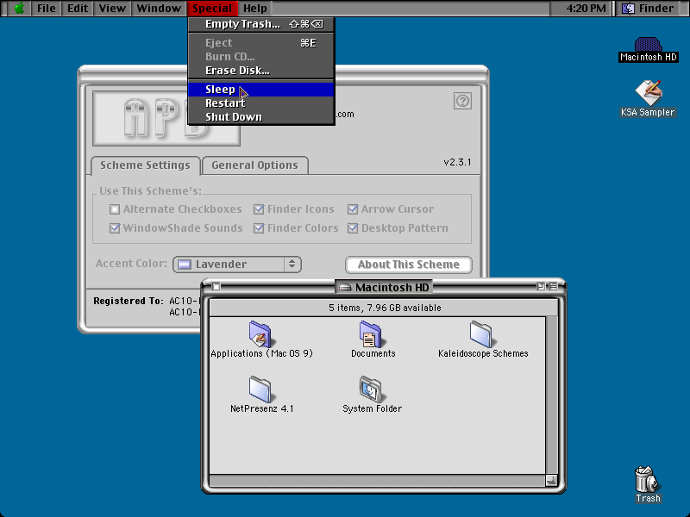Select the KSA Sampler desktop icon
The height and width of the screenshot is (517, 690).
(x=649, y=92)
